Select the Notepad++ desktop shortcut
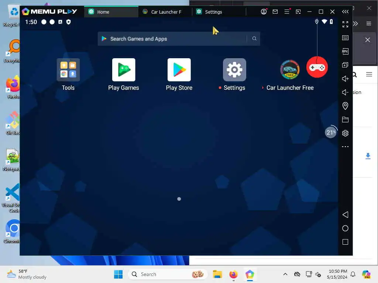The width and height of the screenshot is (378, 283). [x=11, y=159]
